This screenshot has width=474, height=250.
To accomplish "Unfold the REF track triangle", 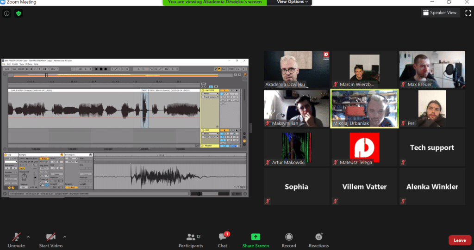I will tap(203, 130).
